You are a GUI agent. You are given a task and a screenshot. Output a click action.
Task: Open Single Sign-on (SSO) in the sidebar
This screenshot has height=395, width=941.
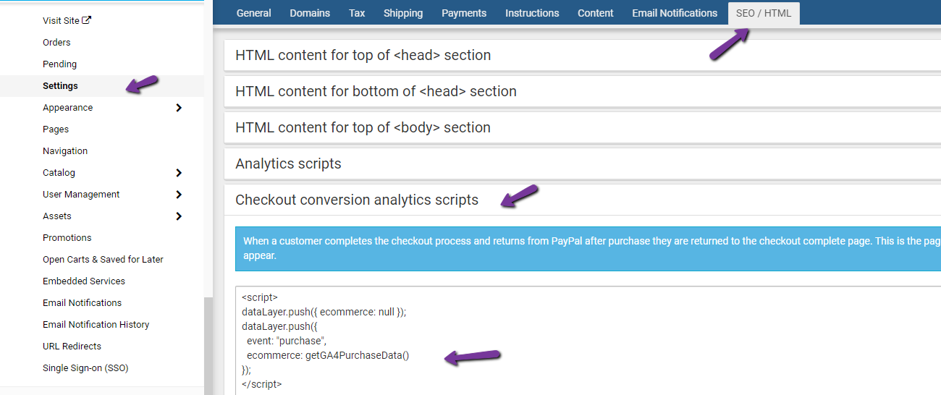tap(85, 368)
